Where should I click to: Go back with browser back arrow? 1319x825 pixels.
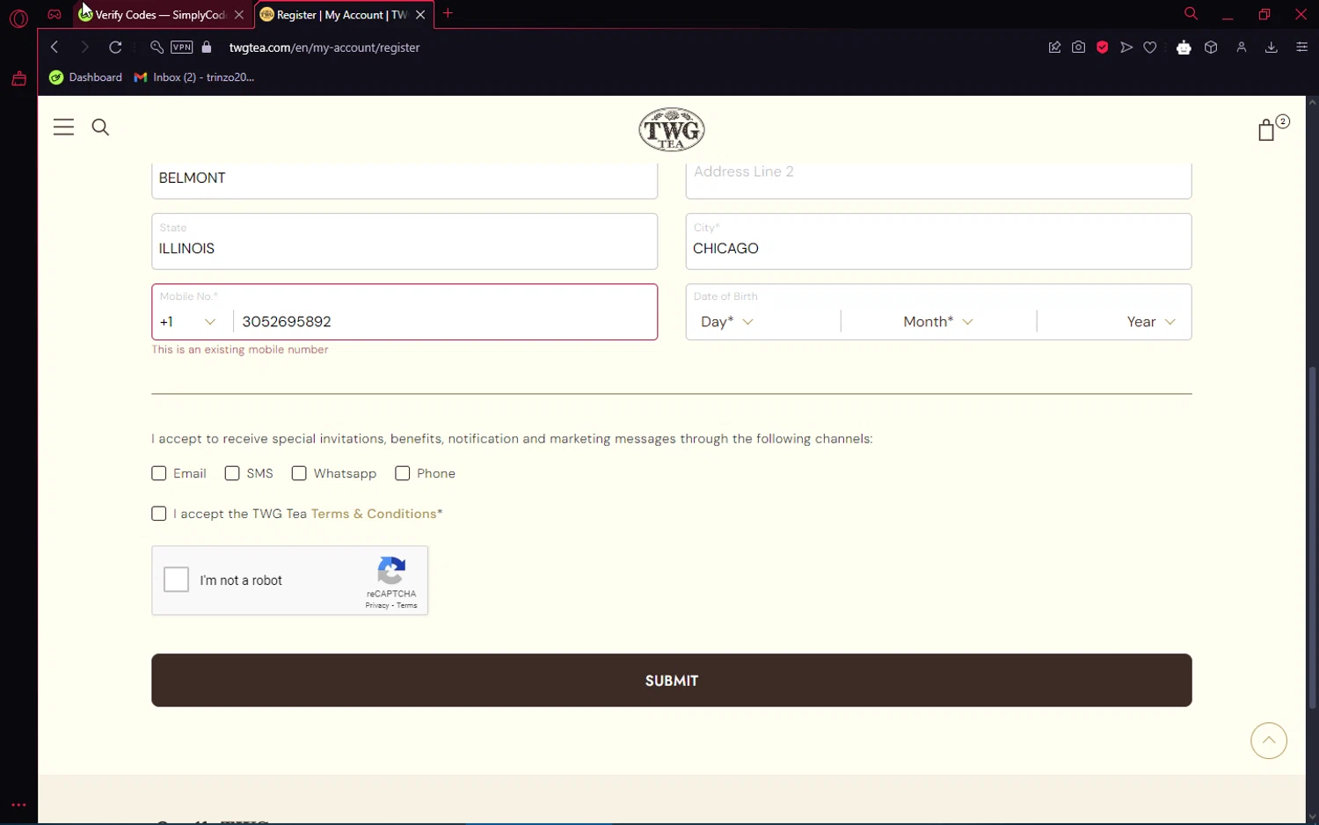(x=55, y=47)
